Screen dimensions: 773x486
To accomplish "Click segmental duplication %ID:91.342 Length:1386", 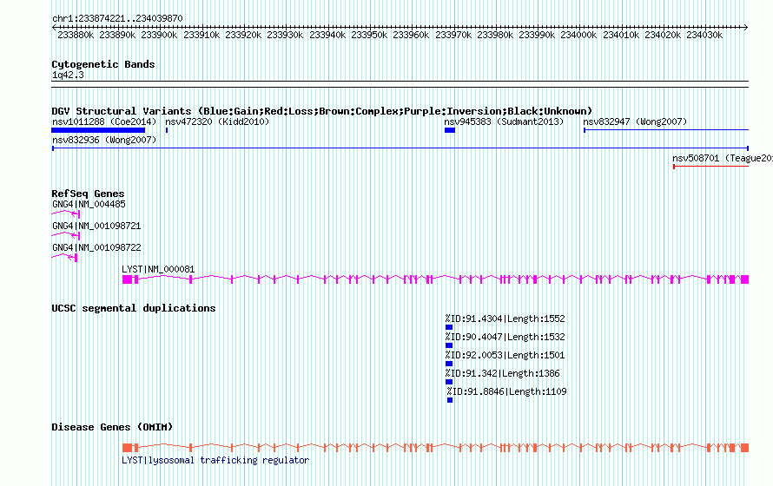I will (502, 373).
